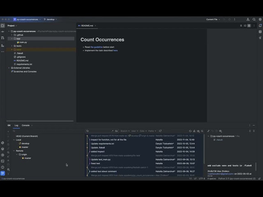
Task: Click the commit list vertical scrollbar
Action: click(204, 149)
